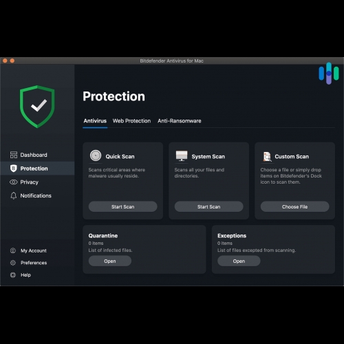
Task: Select the Protection shield icon in sidebar
Action: pyautogui.click(x=14, y=169)
